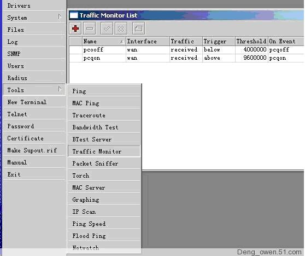Click the Traffic Monitor List title bar
This screenshot has width=305, height=256.
pyautogui.click(x=186, y=15)
